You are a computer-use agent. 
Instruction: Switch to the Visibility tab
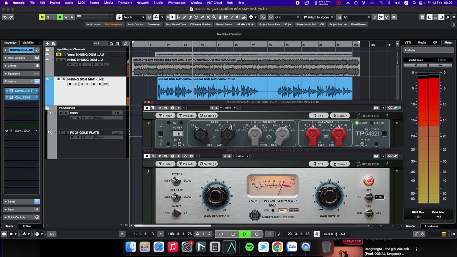(28, 42)
